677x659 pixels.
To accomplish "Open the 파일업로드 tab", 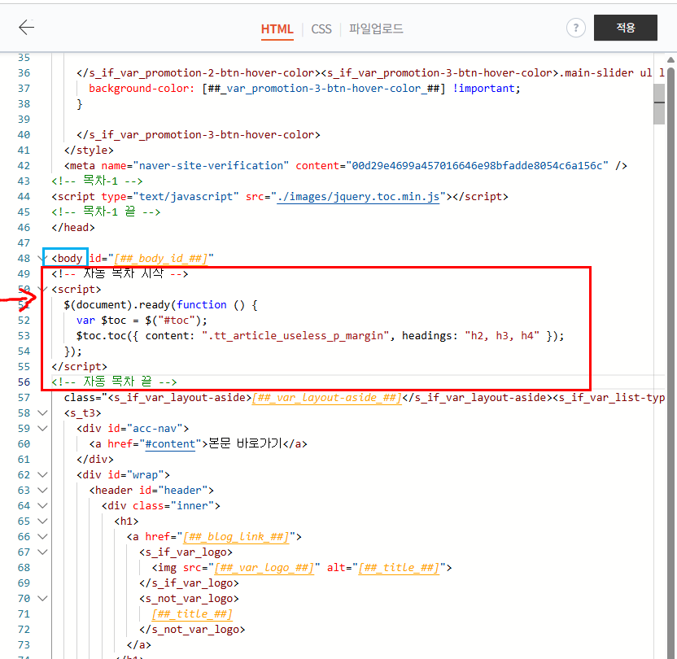I will tap(376, 28).
